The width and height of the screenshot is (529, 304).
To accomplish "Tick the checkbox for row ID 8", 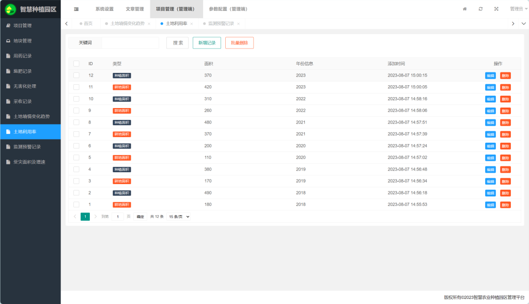I will (76, 123).
